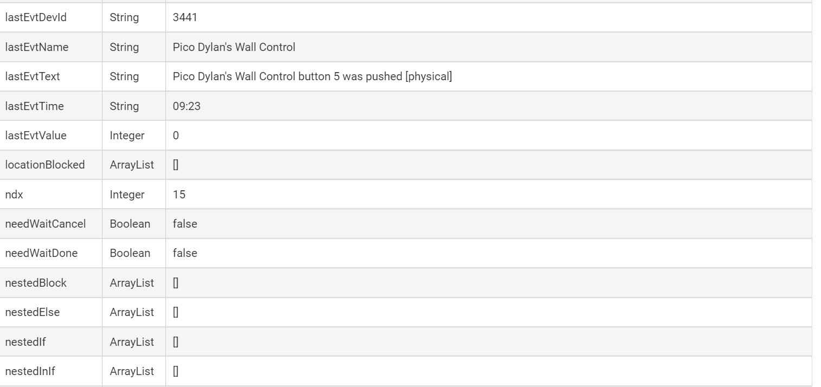Click the 'button 5 was pushed' event text
Image resolution: width=821 pixels, height=387 pixels.
tap(312, 76)
